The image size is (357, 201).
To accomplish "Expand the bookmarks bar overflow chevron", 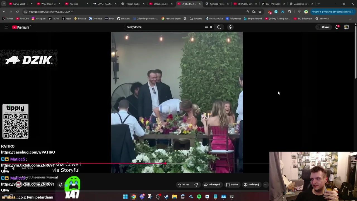I will pos(350,19).
